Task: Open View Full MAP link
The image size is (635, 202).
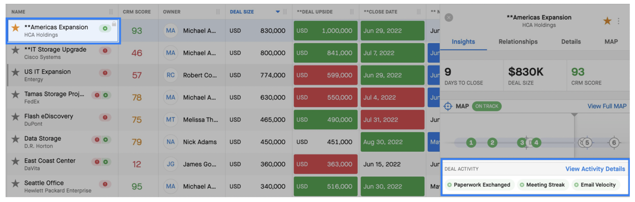Action: click(x=607, y=106)
